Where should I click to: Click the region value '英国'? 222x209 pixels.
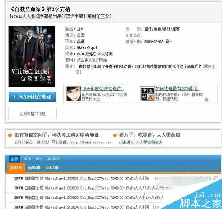tap(81, 35)
